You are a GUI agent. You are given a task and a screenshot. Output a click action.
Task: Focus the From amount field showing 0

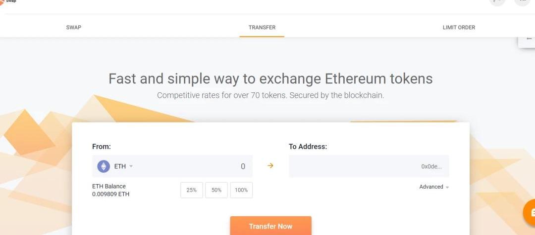pyautogui.click(x=195, y=166)
